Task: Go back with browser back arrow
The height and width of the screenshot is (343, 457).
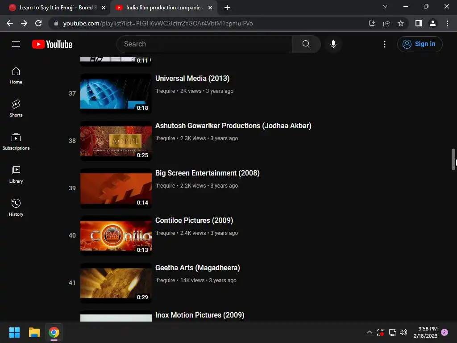Action: pos(10,23)
